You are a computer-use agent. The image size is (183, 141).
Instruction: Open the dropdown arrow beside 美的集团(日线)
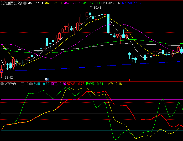tap(25, 3)
